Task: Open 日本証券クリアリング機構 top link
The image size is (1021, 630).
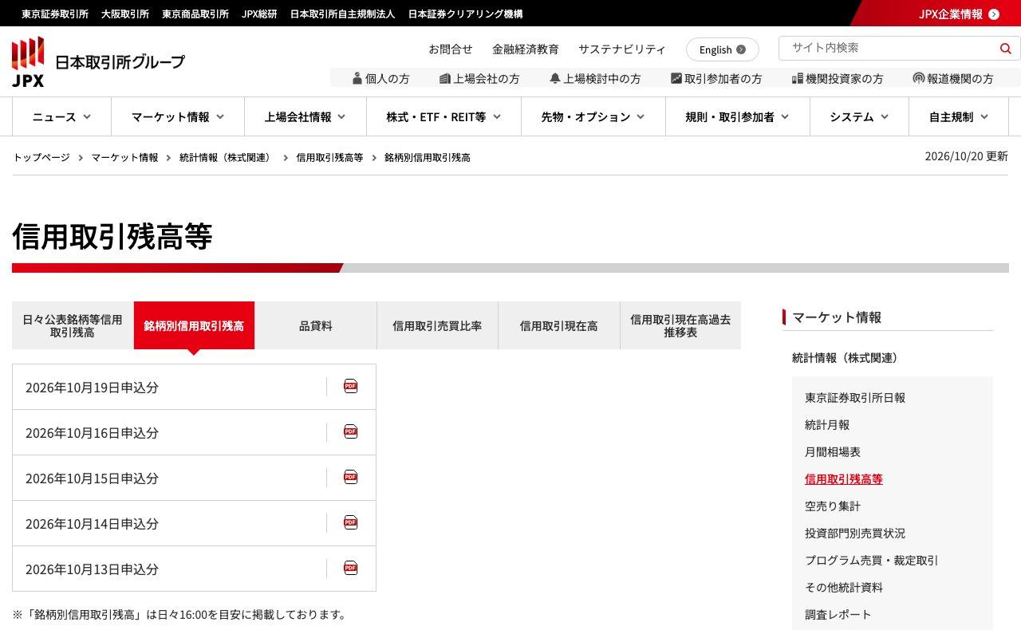Action: click(x=466, y=14)
